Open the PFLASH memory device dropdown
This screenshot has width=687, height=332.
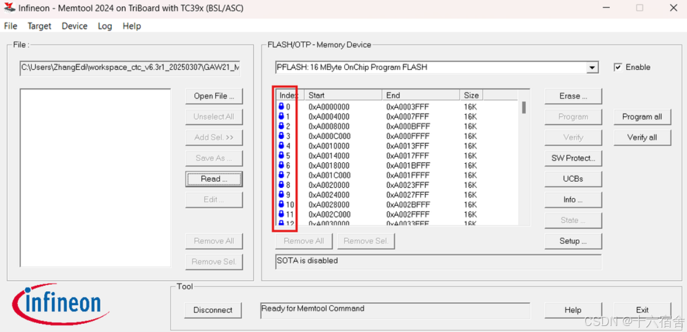click(592, 68)
